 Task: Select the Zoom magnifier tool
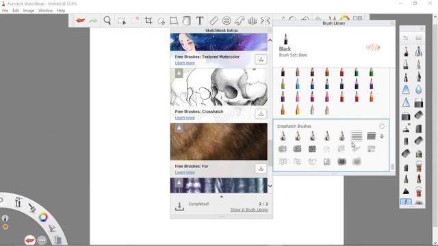coord(107,20)
